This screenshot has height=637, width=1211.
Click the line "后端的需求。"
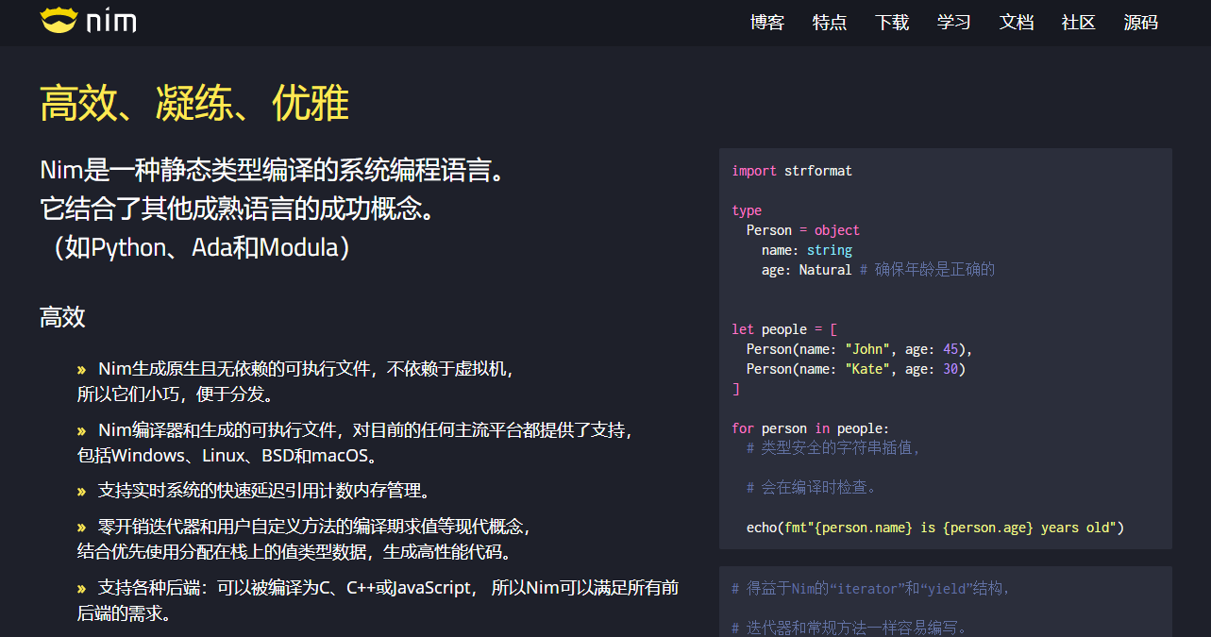point(124,612)
